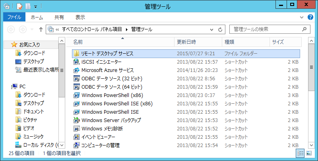Screen dimensions: 318x161
Task: Select the Windows Server バックアップ icon
Action: click(77, 120)
